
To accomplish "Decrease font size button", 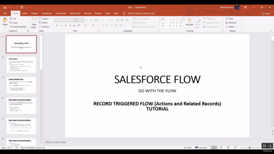I will pos(91,20).
